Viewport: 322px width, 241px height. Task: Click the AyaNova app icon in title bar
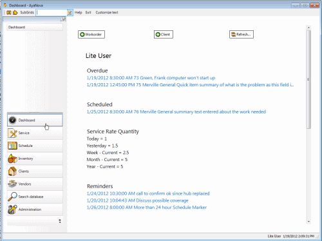tap(5, 5)
